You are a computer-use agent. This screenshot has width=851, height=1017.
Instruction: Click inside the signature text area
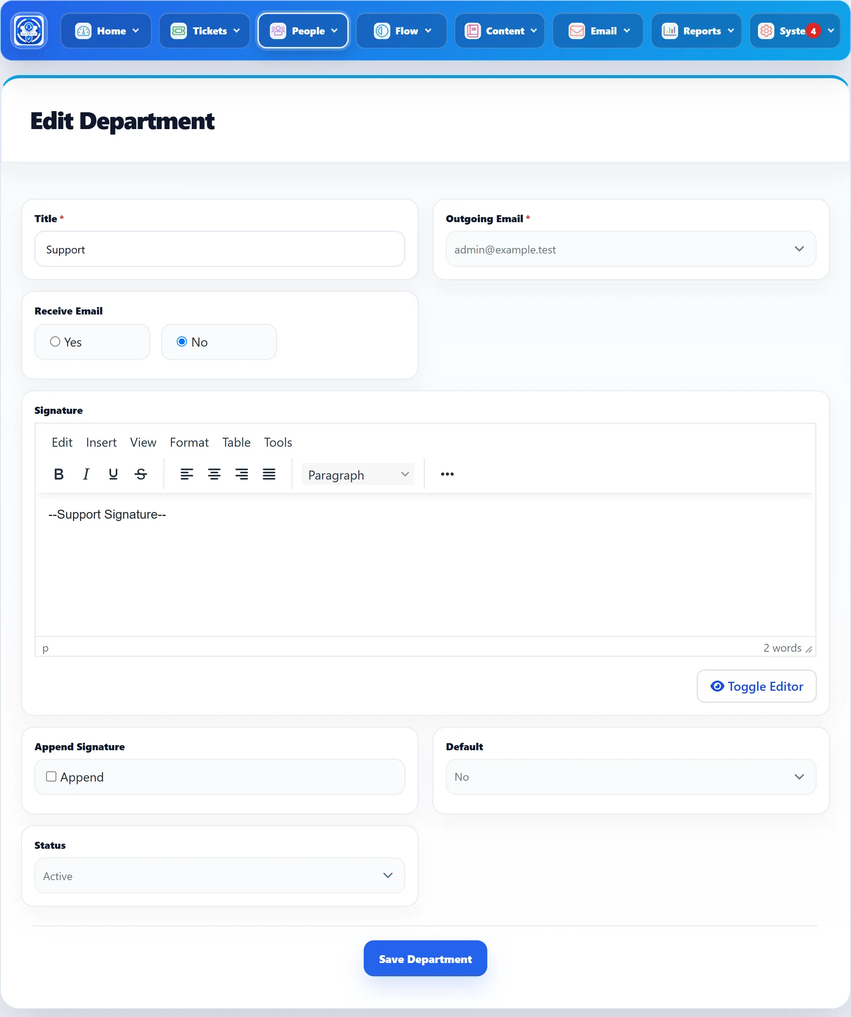coord(425,565)
